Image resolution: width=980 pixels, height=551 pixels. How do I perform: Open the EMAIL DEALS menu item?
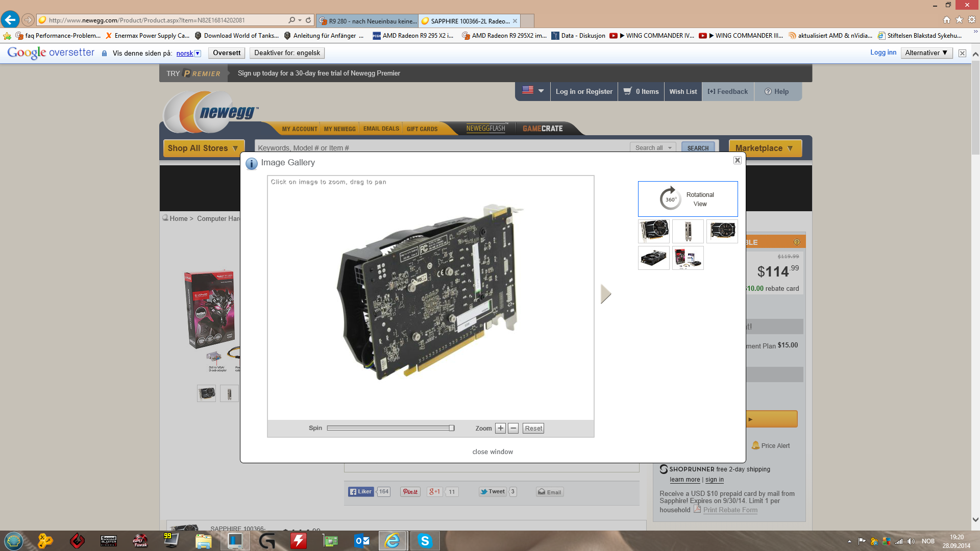(x=381, y=129)
